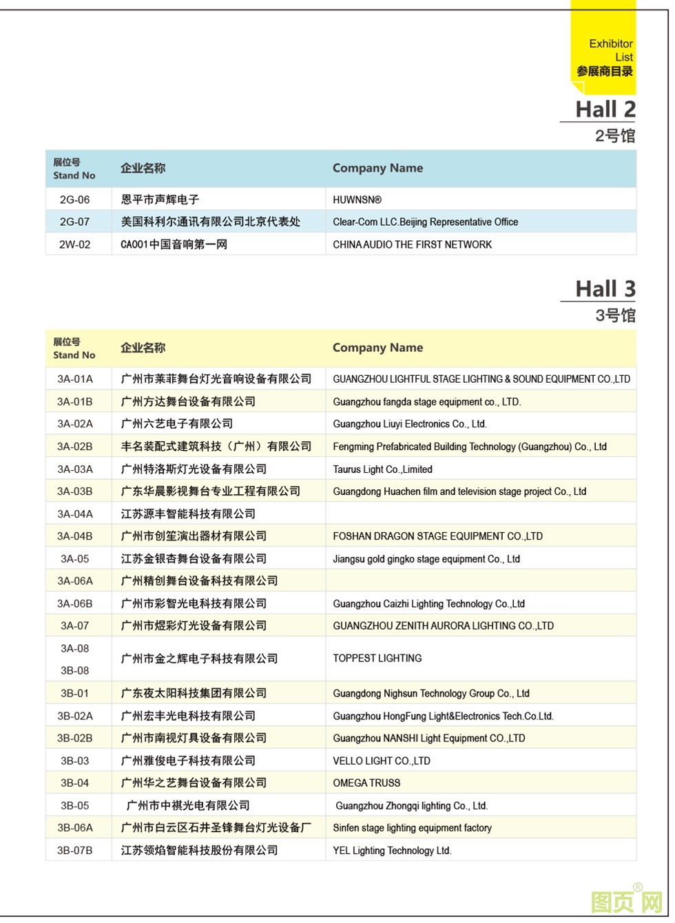Select CHINA AUDIO THE FIRST NETWORK text

(x=412, y=244)
